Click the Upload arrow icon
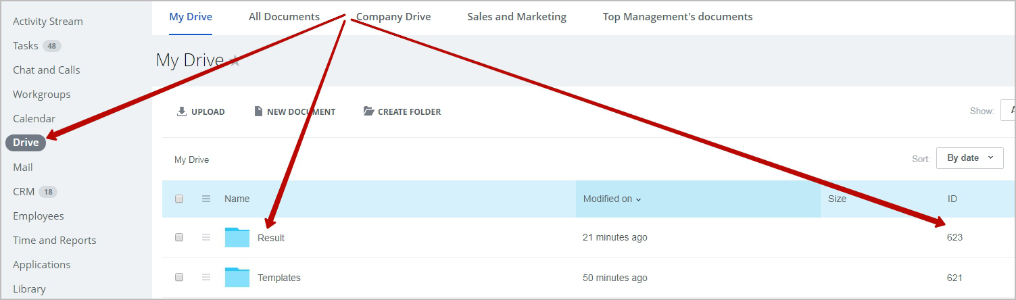Viewport: 1016px width, 300px height. click(182, 111)
